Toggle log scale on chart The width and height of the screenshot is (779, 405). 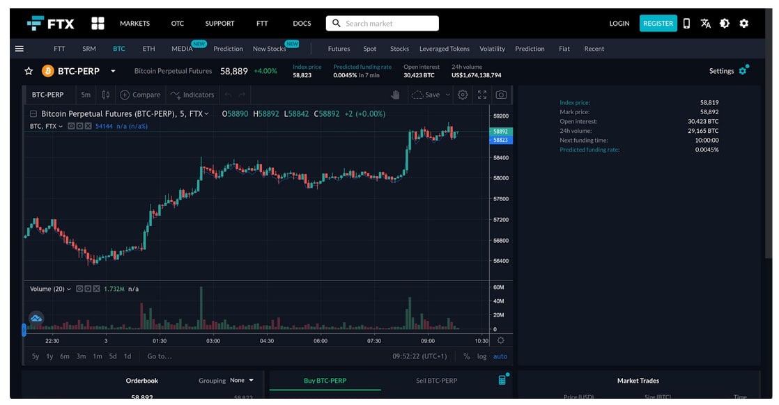482,356
